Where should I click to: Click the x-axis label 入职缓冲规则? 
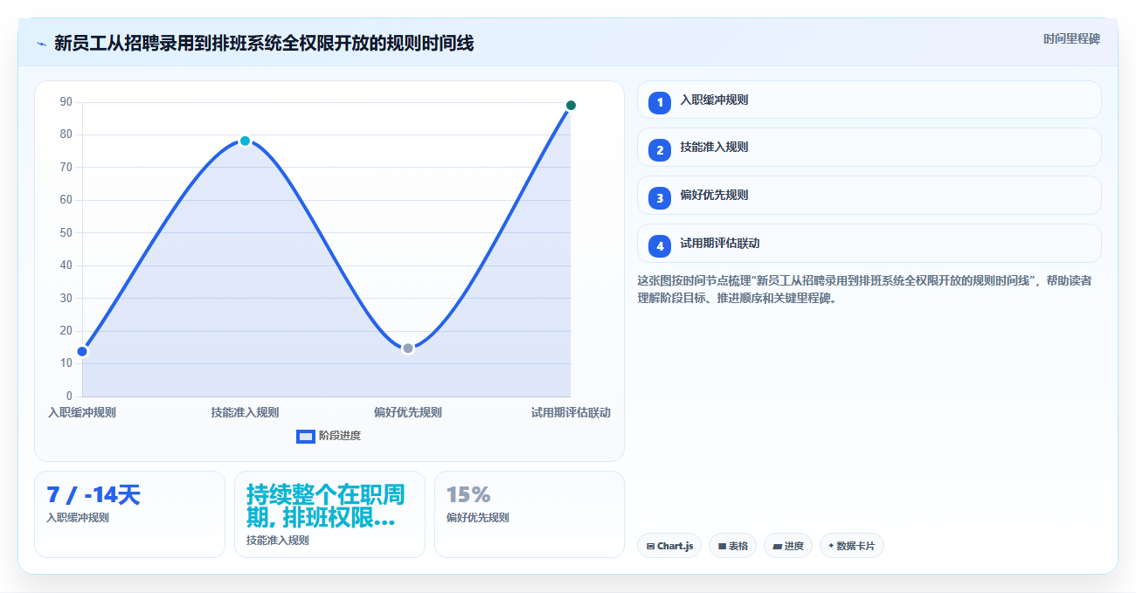pyautogui.click(x=82, y=413)
